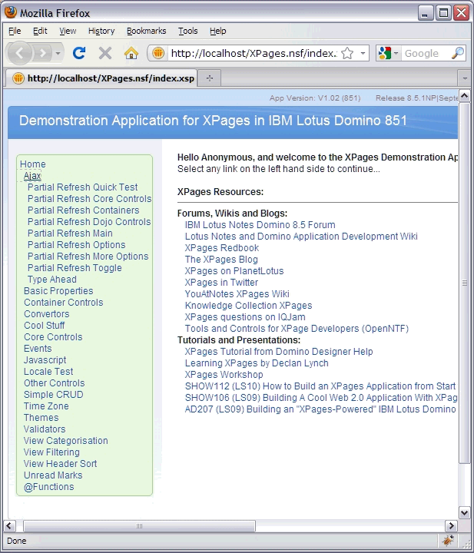Screen dimensions: 474x553
Task: Open IBM Lotus Notes Domino 8.5 Forum
Action: [x=260, y=224]
